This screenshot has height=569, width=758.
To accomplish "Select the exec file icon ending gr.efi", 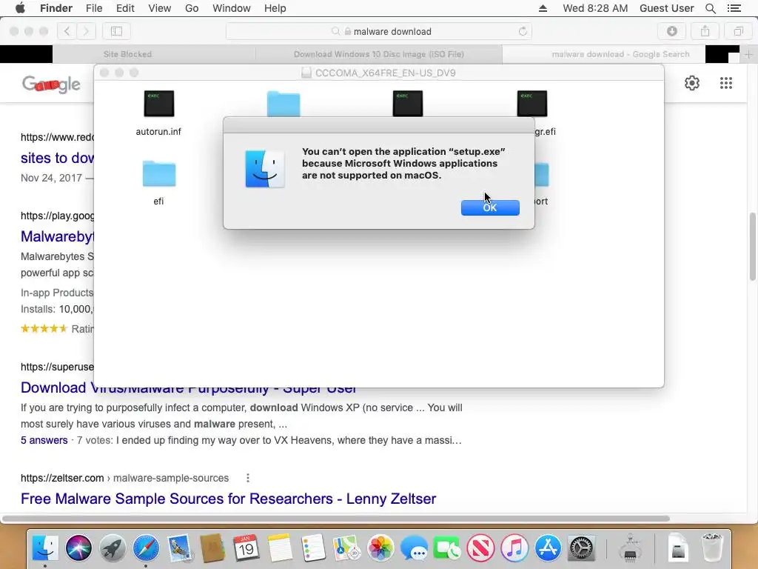I will click(531, 104).
